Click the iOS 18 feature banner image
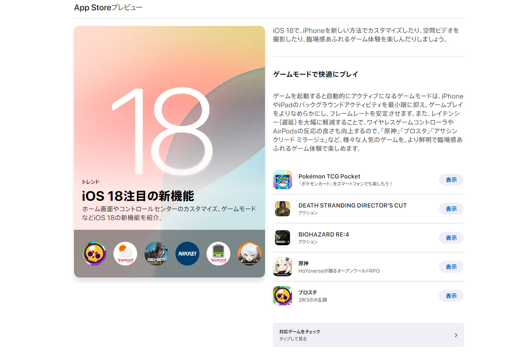The image size is (530, 353). pos(169,119)
